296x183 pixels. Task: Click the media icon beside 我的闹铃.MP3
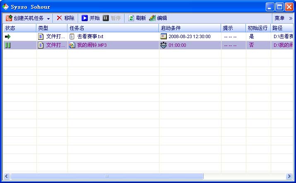72,45
